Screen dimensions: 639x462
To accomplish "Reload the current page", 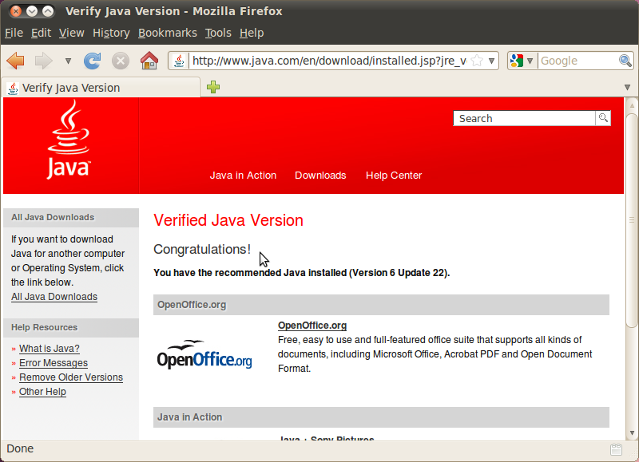I will pos(93,61).
